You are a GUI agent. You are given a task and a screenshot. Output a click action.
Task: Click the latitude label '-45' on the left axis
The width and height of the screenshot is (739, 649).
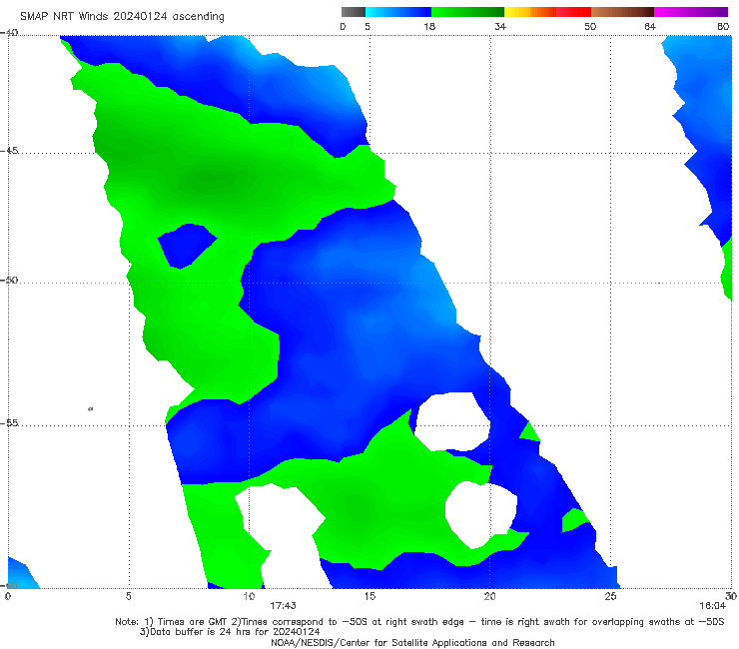click(x=9, y=151)
